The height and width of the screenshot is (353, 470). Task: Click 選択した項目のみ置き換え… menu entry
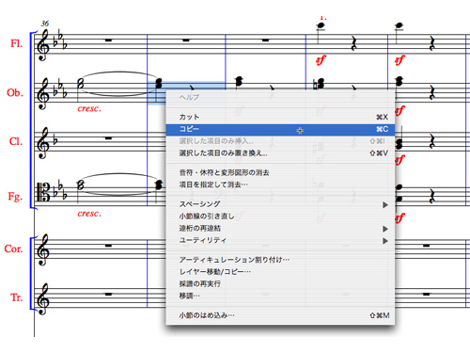[280, 153]
